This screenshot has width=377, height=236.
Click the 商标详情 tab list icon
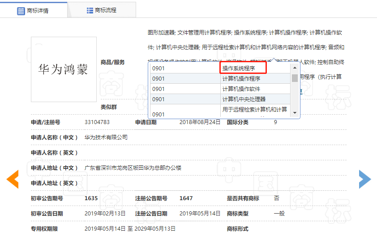tap(21, 11)
